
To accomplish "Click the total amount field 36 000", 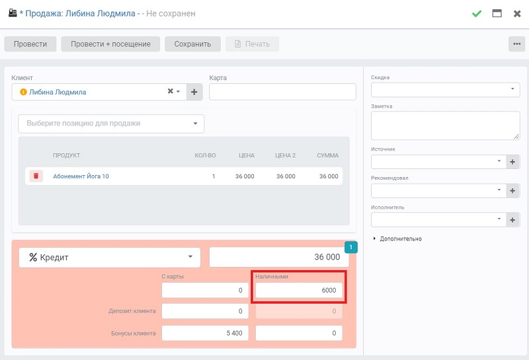I will pos(279,257).
